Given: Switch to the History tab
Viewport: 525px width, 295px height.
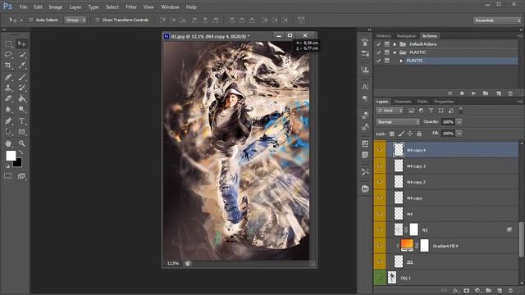Looking at the screenshot, I should point(383,36).
